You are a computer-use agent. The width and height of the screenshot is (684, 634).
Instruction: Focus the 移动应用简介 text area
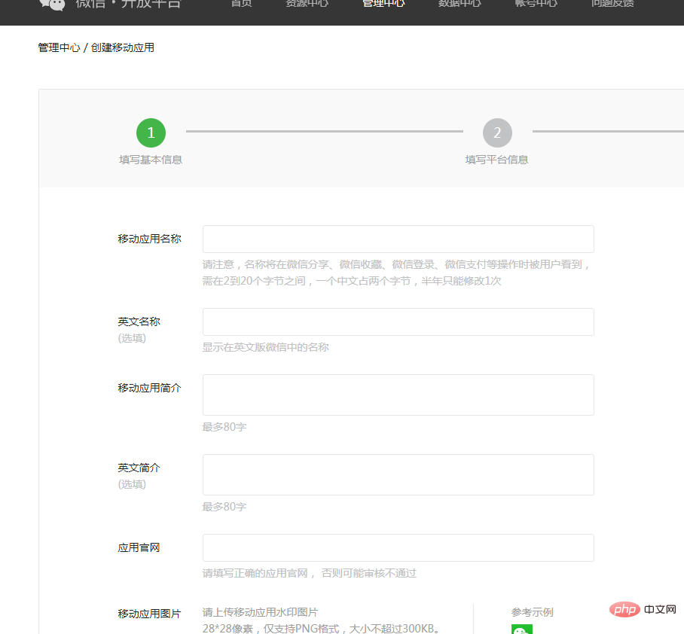click(x=398, y=395)
